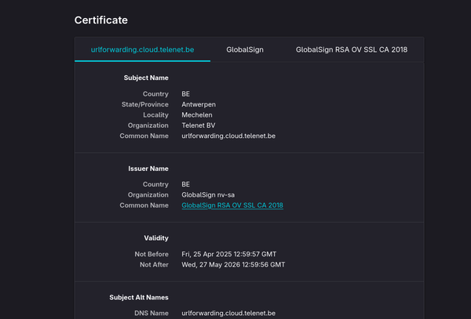The height and width of the screenshot is (319, 471).
Task: Click the Subject Name common name value
Action: (228, 136)
